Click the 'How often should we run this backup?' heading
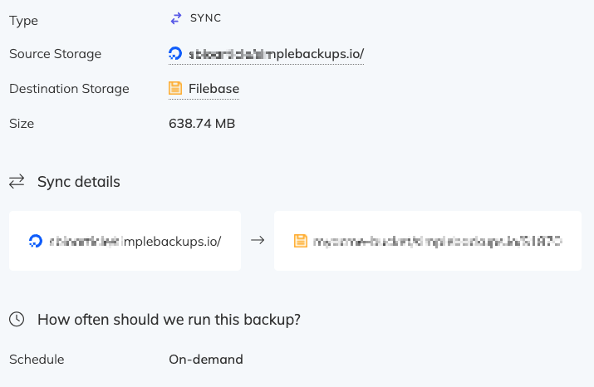Viewport: 594px width, 387px height. pos(169,319)
